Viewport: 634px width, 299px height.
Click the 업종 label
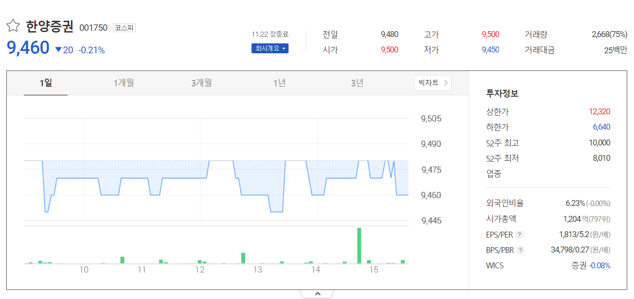494,174
